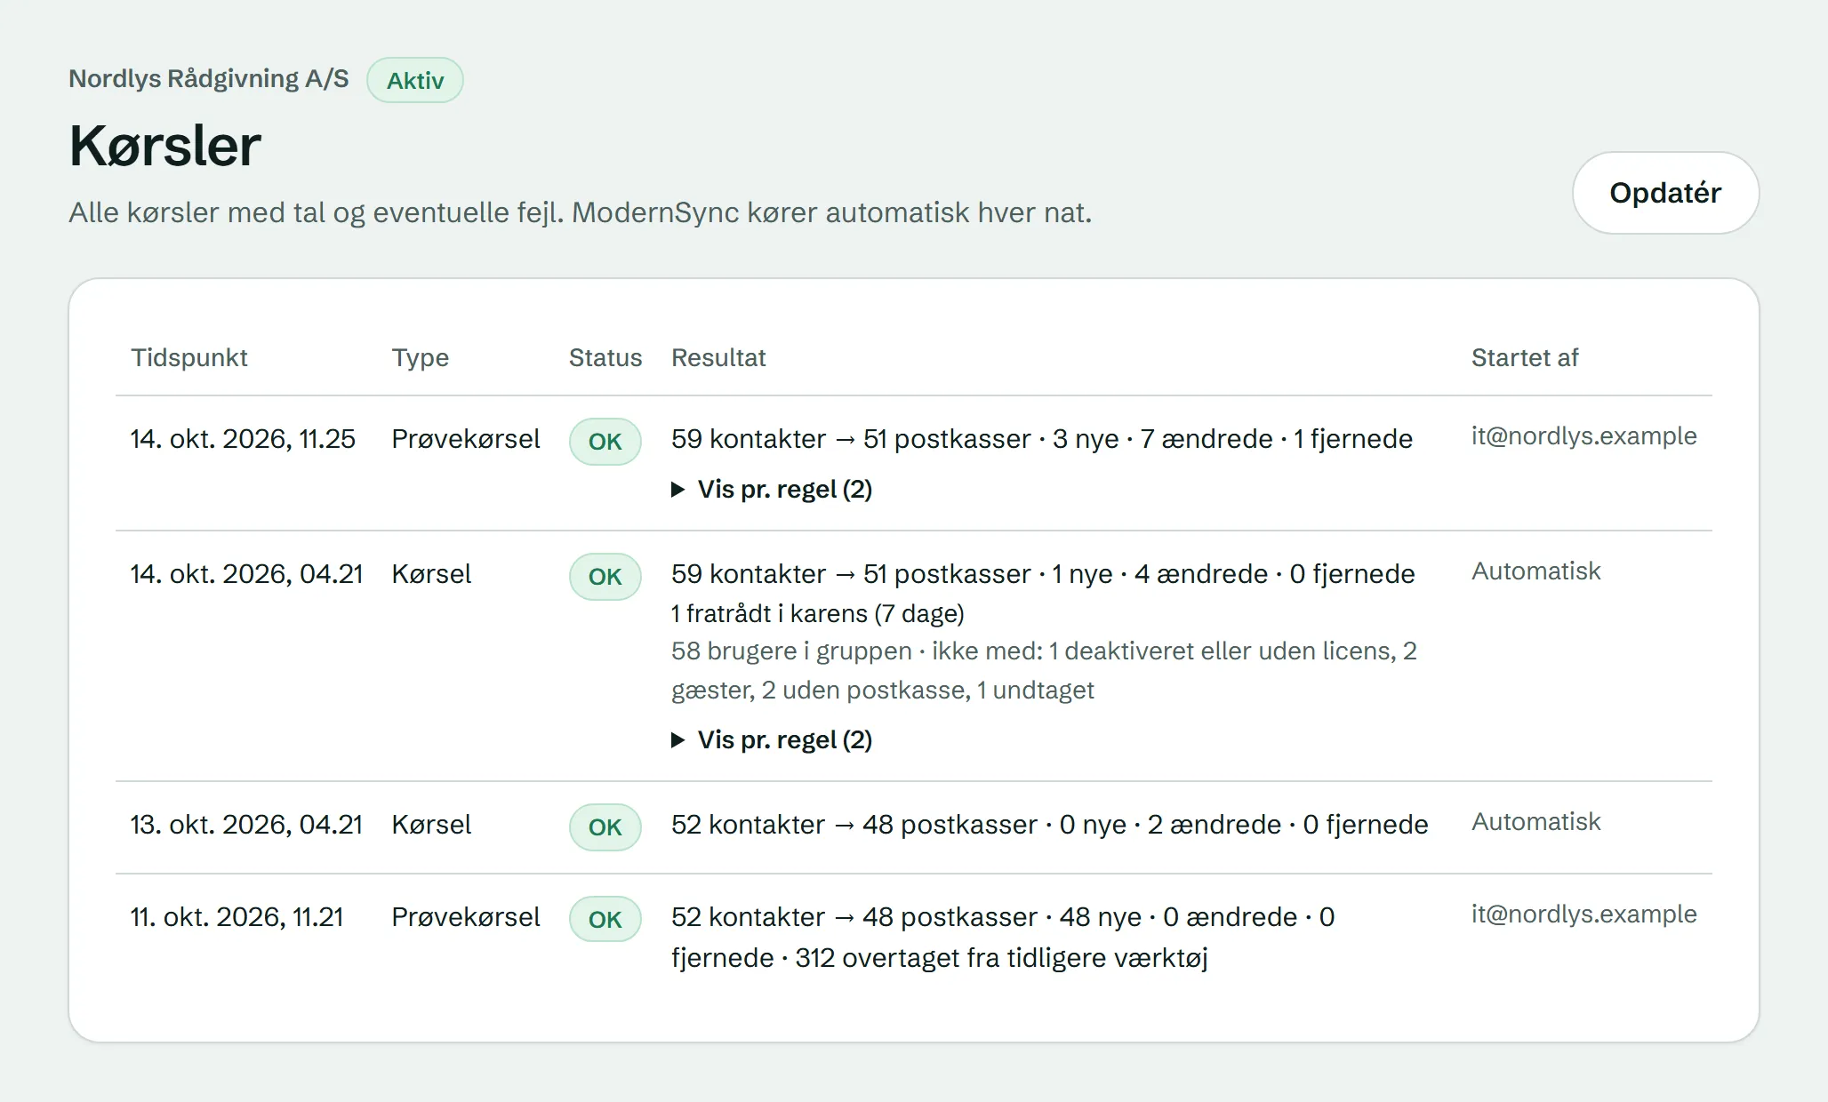Click it@nordlys.example in 14. okt. row
Viewport: 1828px width, 1102px height.
(1583, 436)
